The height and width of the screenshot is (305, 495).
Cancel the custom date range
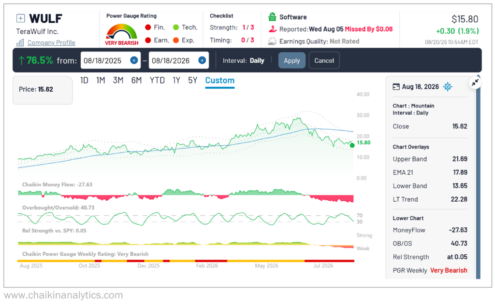(x=324, y=60)
